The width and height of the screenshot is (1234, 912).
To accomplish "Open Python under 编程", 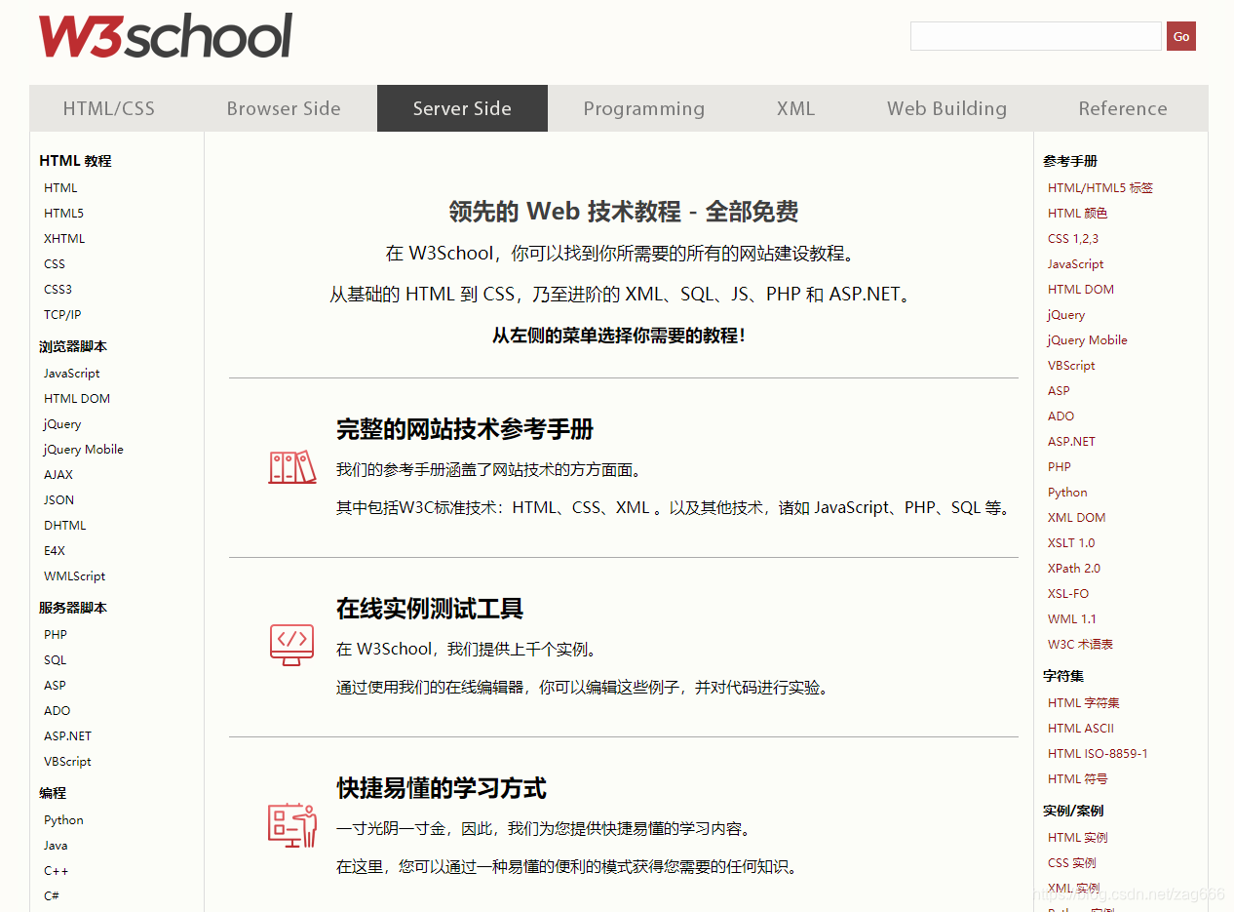I will (x=63, y=819).
